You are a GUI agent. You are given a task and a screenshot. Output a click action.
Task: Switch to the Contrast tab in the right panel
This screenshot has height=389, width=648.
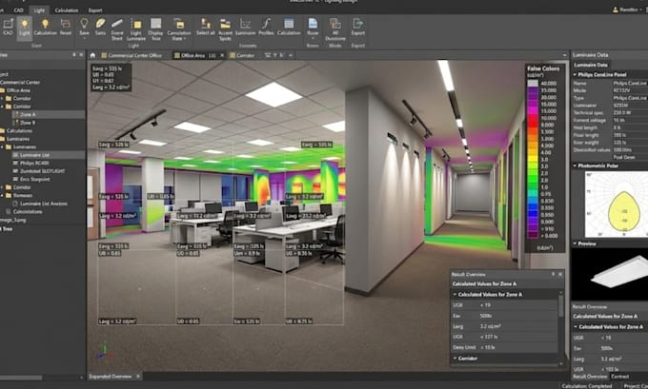tap(620, 377)
